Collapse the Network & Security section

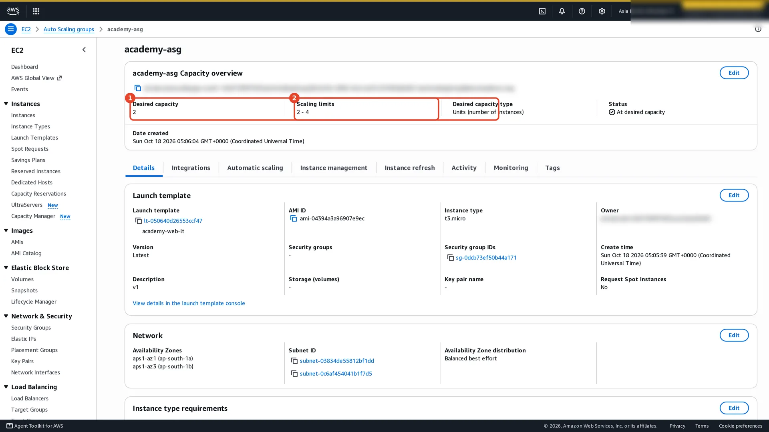click(x=6, y=316)
